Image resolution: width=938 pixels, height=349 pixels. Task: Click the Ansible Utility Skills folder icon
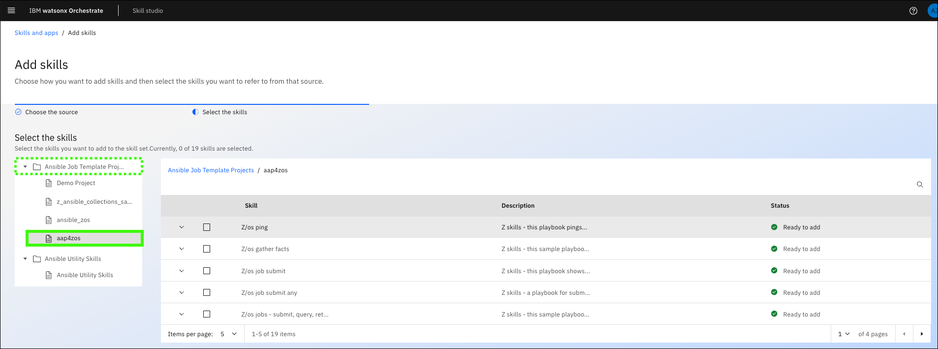tap(37, 259)
